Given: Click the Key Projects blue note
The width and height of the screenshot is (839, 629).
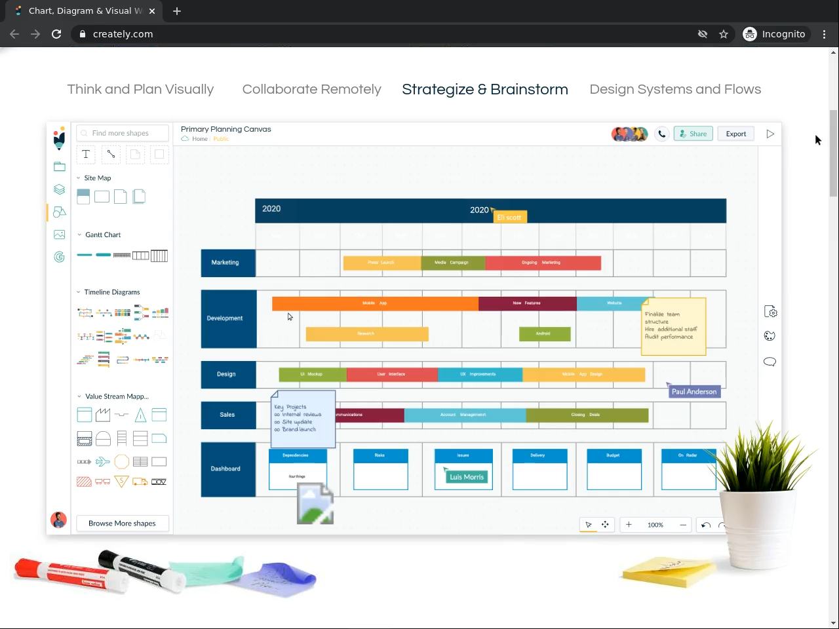Looking at the screenshot, I should (x=303, y=419).
